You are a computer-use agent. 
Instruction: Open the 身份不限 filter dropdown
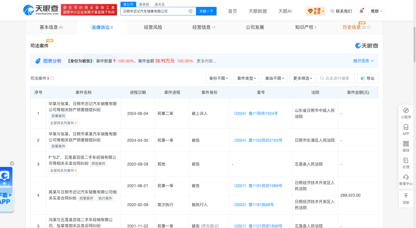[218, 78]
